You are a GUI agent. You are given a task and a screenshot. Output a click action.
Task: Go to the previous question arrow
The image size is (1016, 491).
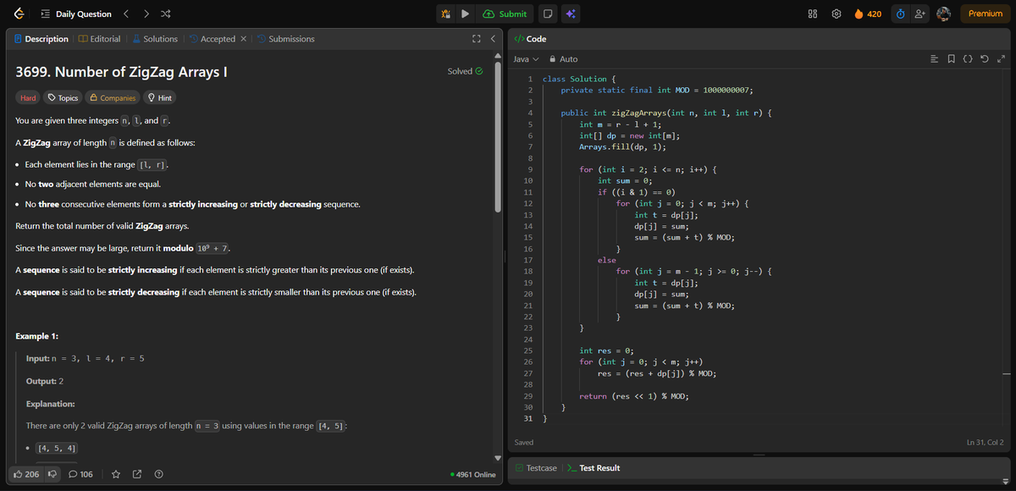pyautogui.click(x=126, y=14)
